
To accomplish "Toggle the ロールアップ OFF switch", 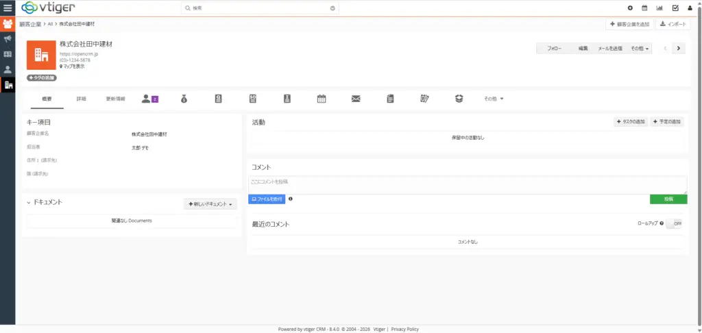I will (675, 223).
